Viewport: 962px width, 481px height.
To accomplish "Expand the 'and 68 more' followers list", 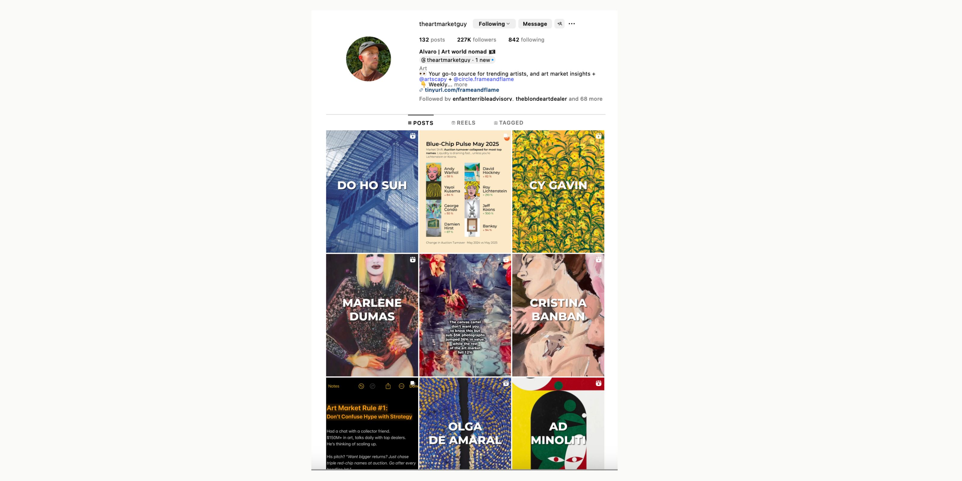I will (585, 99).
